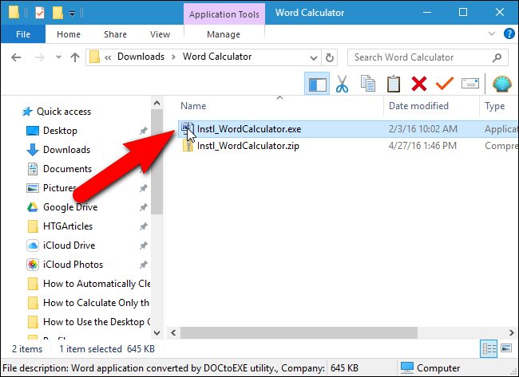The width and height of the screenshot is (519, 377).
Task: Switch to Details view in status bar
Action: coord(489,348)
